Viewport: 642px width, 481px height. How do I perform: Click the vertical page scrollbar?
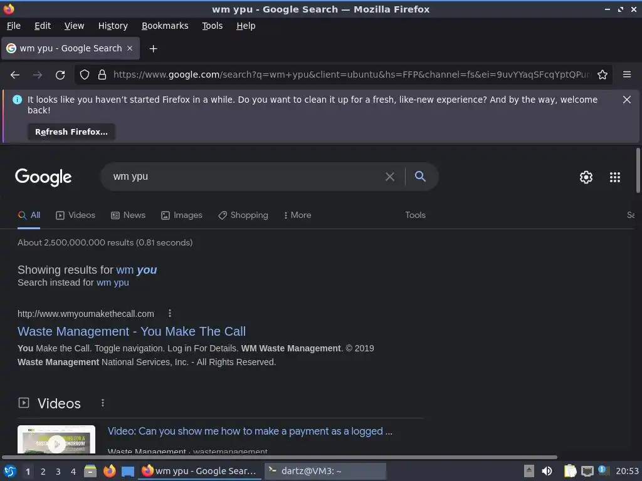coord(638,170)
